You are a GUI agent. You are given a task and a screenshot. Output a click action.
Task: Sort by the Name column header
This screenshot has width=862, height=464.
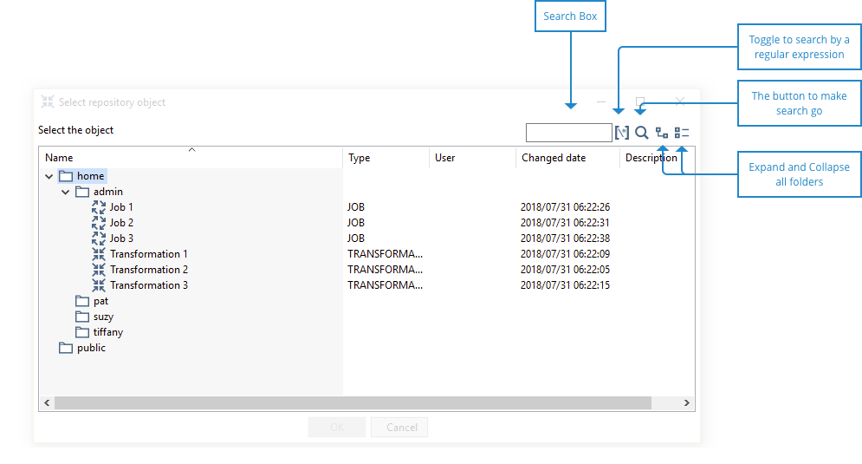(191, 158)
